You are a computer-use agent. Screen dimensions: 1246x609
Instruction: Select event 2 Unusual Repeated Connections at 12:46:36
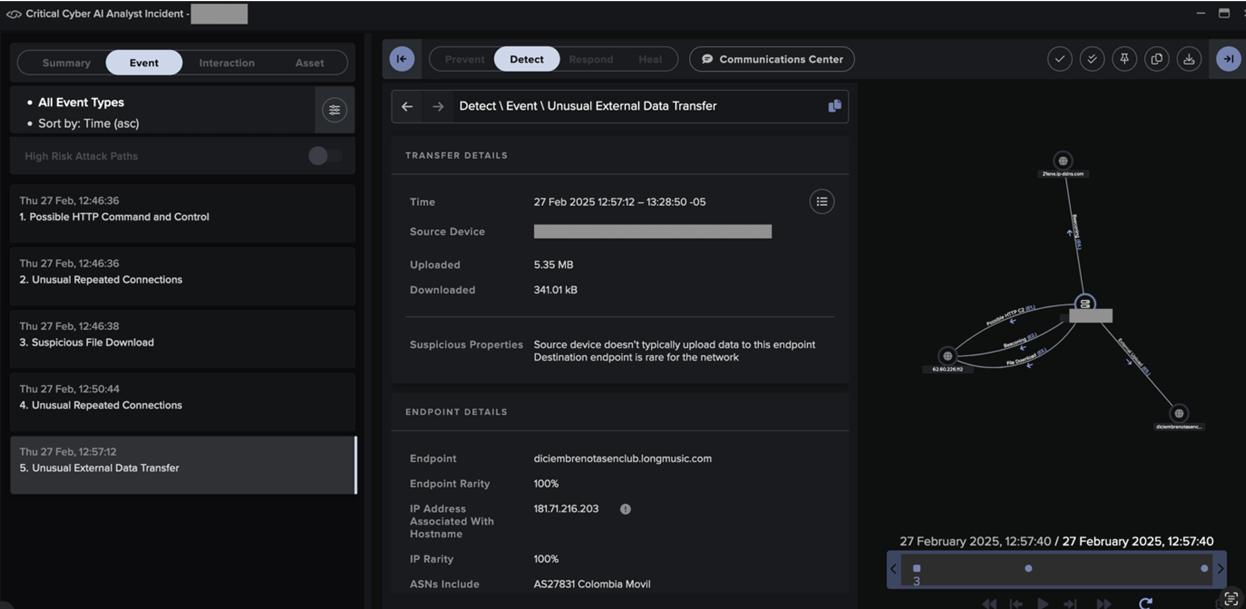pos(183,276)
